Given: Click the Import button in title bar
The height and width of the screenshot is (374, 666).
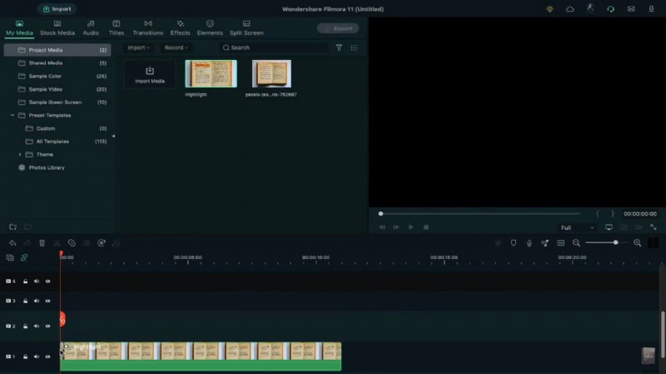Looking at the screenshot, I should coord(57,8).
